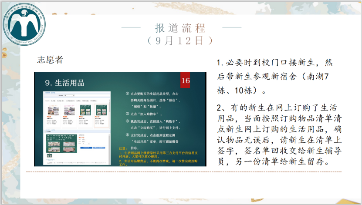Click the paragraph starting with 1. 必要时到校门口
Image resolution: width=362 pixels, height=205 pixels.
[x=274, y=77]
